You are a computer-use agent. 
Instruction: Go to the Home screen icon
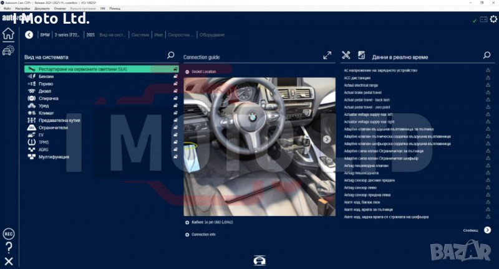coord(8,34)
